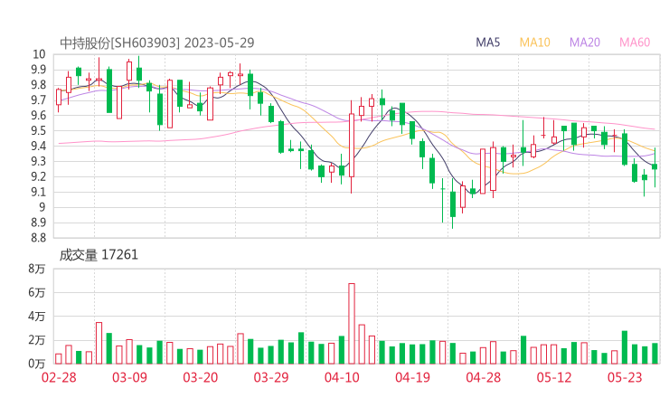The height and width of the screenshot is (398, 669).
Task: Click the 03-09 date axis label
Action: pos(129,377)
